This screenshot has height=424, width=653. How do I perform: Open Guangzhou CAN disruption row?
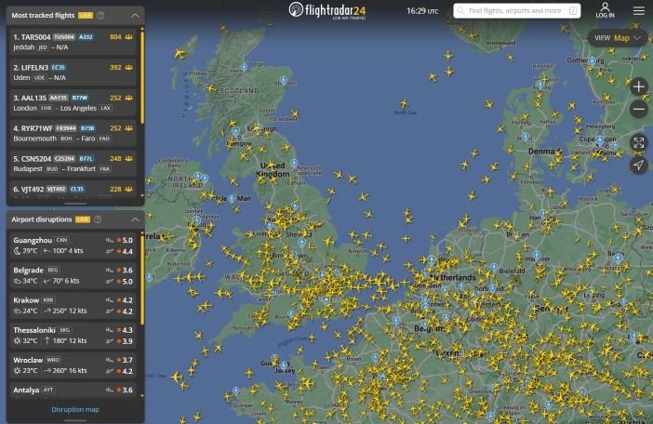(73, 245)
